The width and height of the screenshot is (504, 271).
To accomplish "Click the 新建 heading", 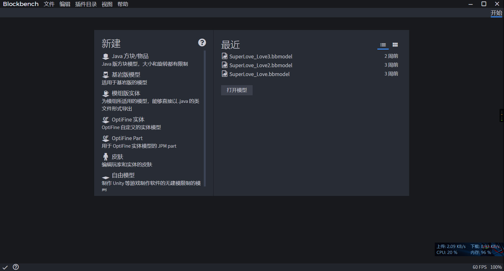I will coord(111,44).
